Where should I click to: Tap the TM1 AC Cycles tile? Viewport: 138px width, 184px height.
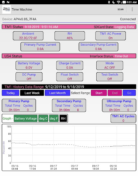pyautogui.click(x=123, y=118)
